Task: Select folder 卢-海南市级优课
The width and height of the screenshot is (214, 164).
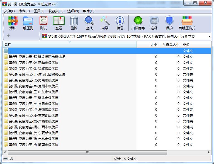Action: point(107,109)
